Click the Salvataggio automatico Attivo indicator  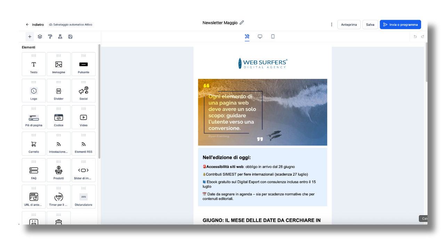click(71, 25)
